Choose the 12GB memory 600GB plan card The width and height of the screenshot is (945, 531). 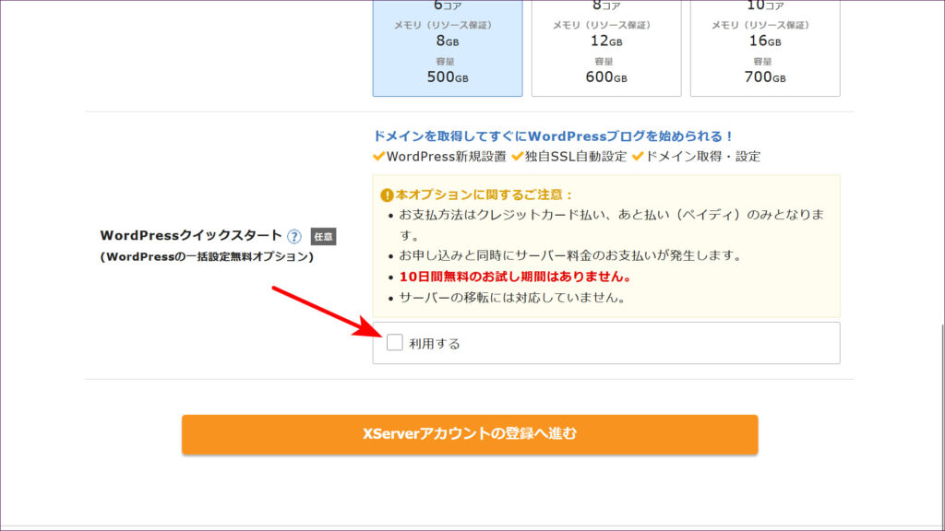pyautogui.click(x=606, y=46)
